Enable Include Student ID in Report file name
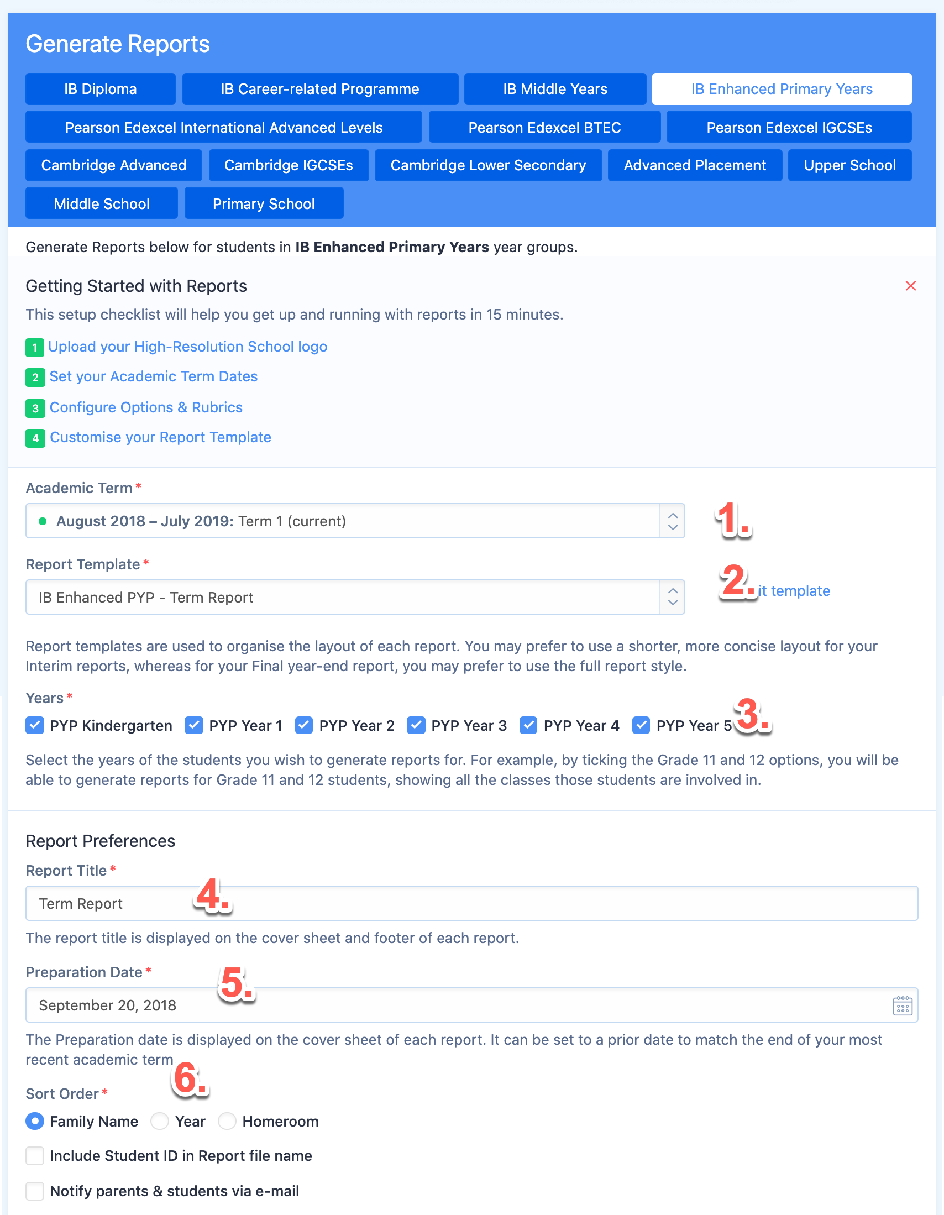 pyautogui.click(x=34, y=1156)
